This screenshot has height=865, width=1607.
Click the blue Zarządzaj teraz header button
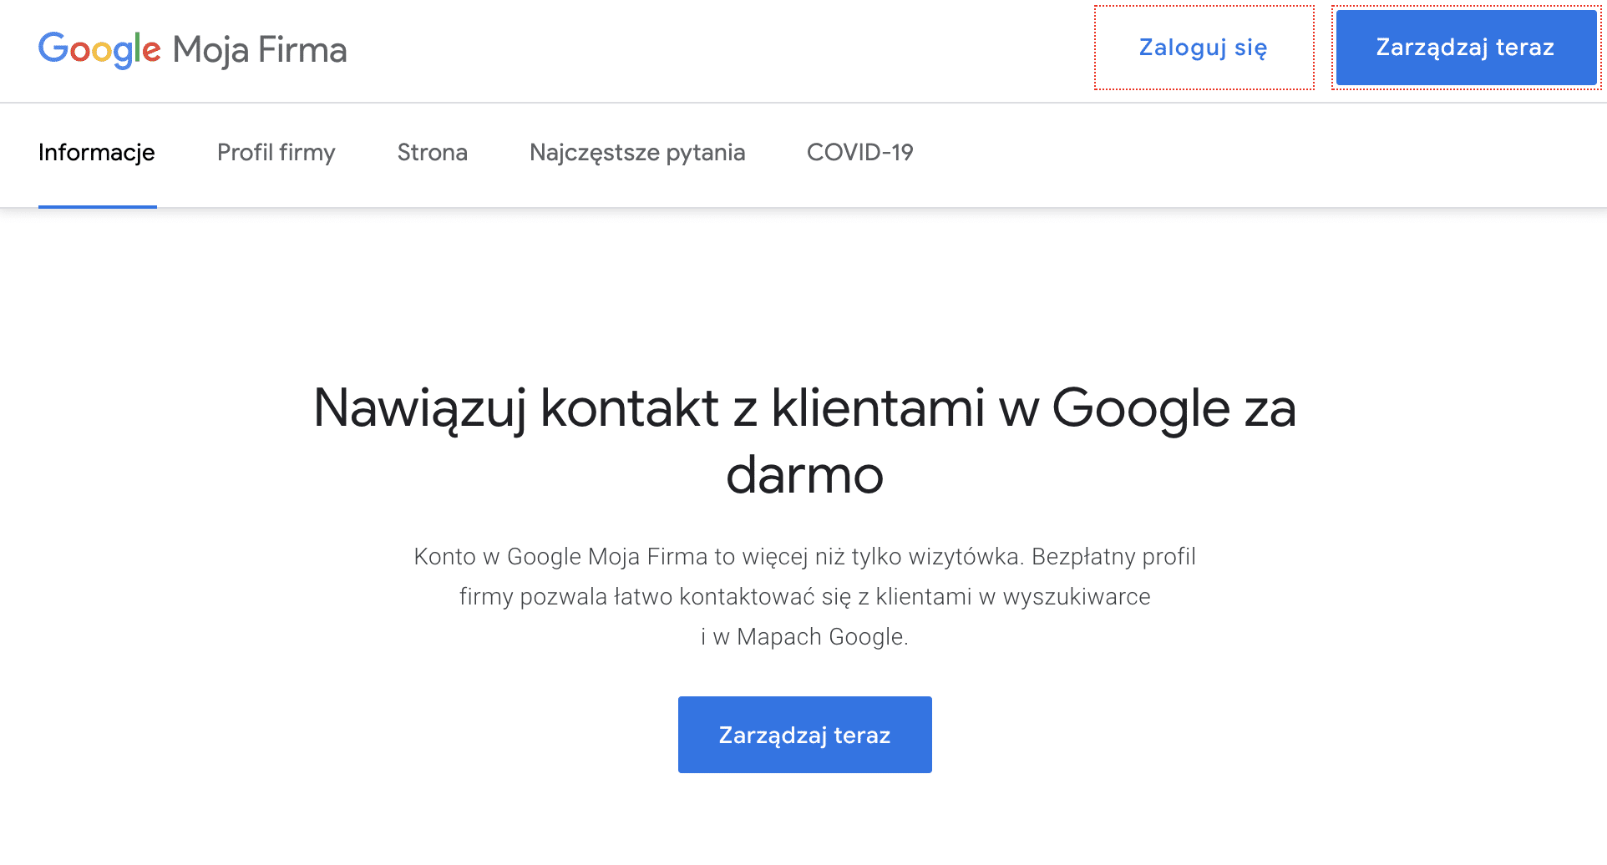click(x=1464, y=48)
